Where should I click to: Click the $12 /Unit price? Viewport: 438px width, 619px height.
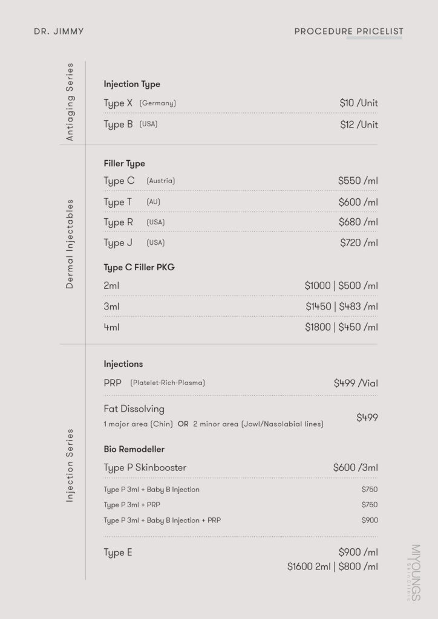coord(359,125)
